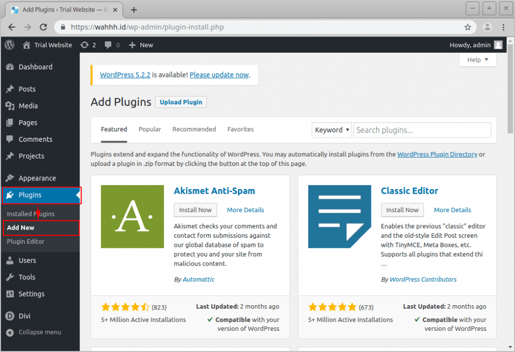
Task: Switch to the Favorites tab
Action: click(x=240, y=129)
